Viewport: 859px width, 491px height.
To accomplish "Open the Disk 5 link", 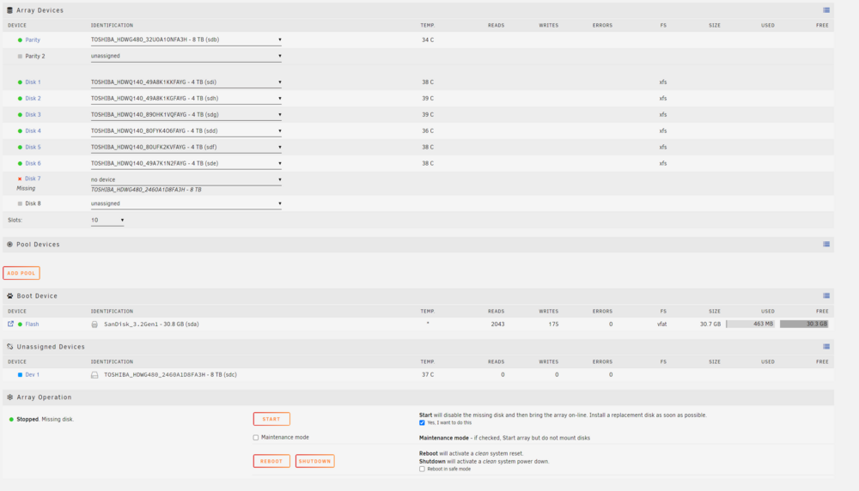I will [x=33, y=148].
